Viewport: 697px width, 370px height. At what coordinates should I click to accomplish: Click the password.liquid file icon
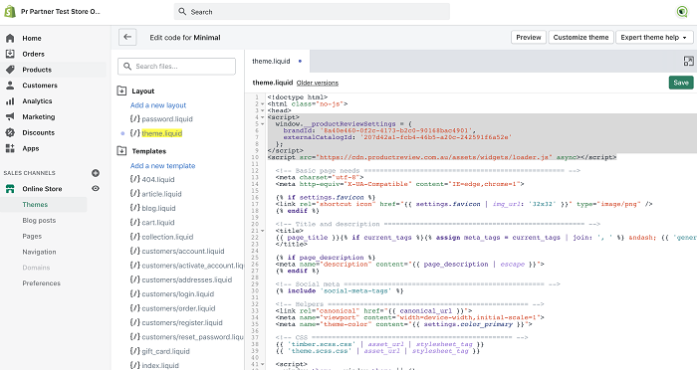[x=135, y=118]
